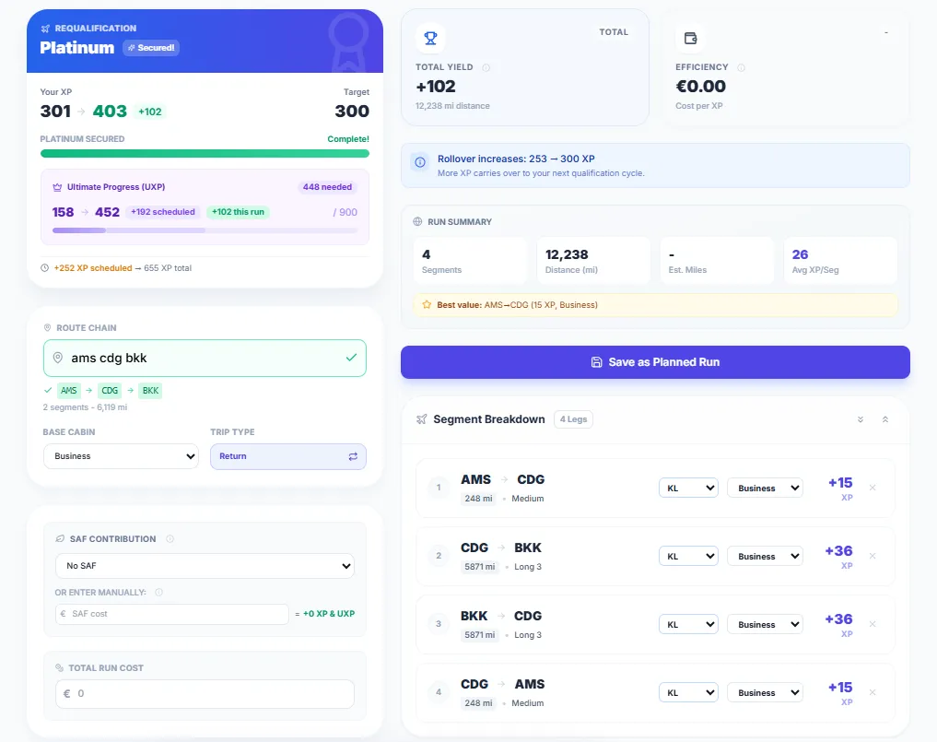The height and width of the screenshot is (742, 937).
Task: Click info icon beside SAF Contribution label
Action: 170,539
